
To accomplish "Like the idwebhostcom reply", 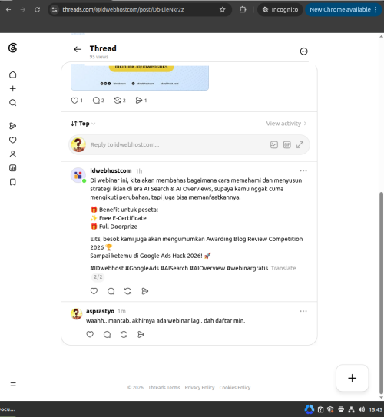I will click(94, 291).
